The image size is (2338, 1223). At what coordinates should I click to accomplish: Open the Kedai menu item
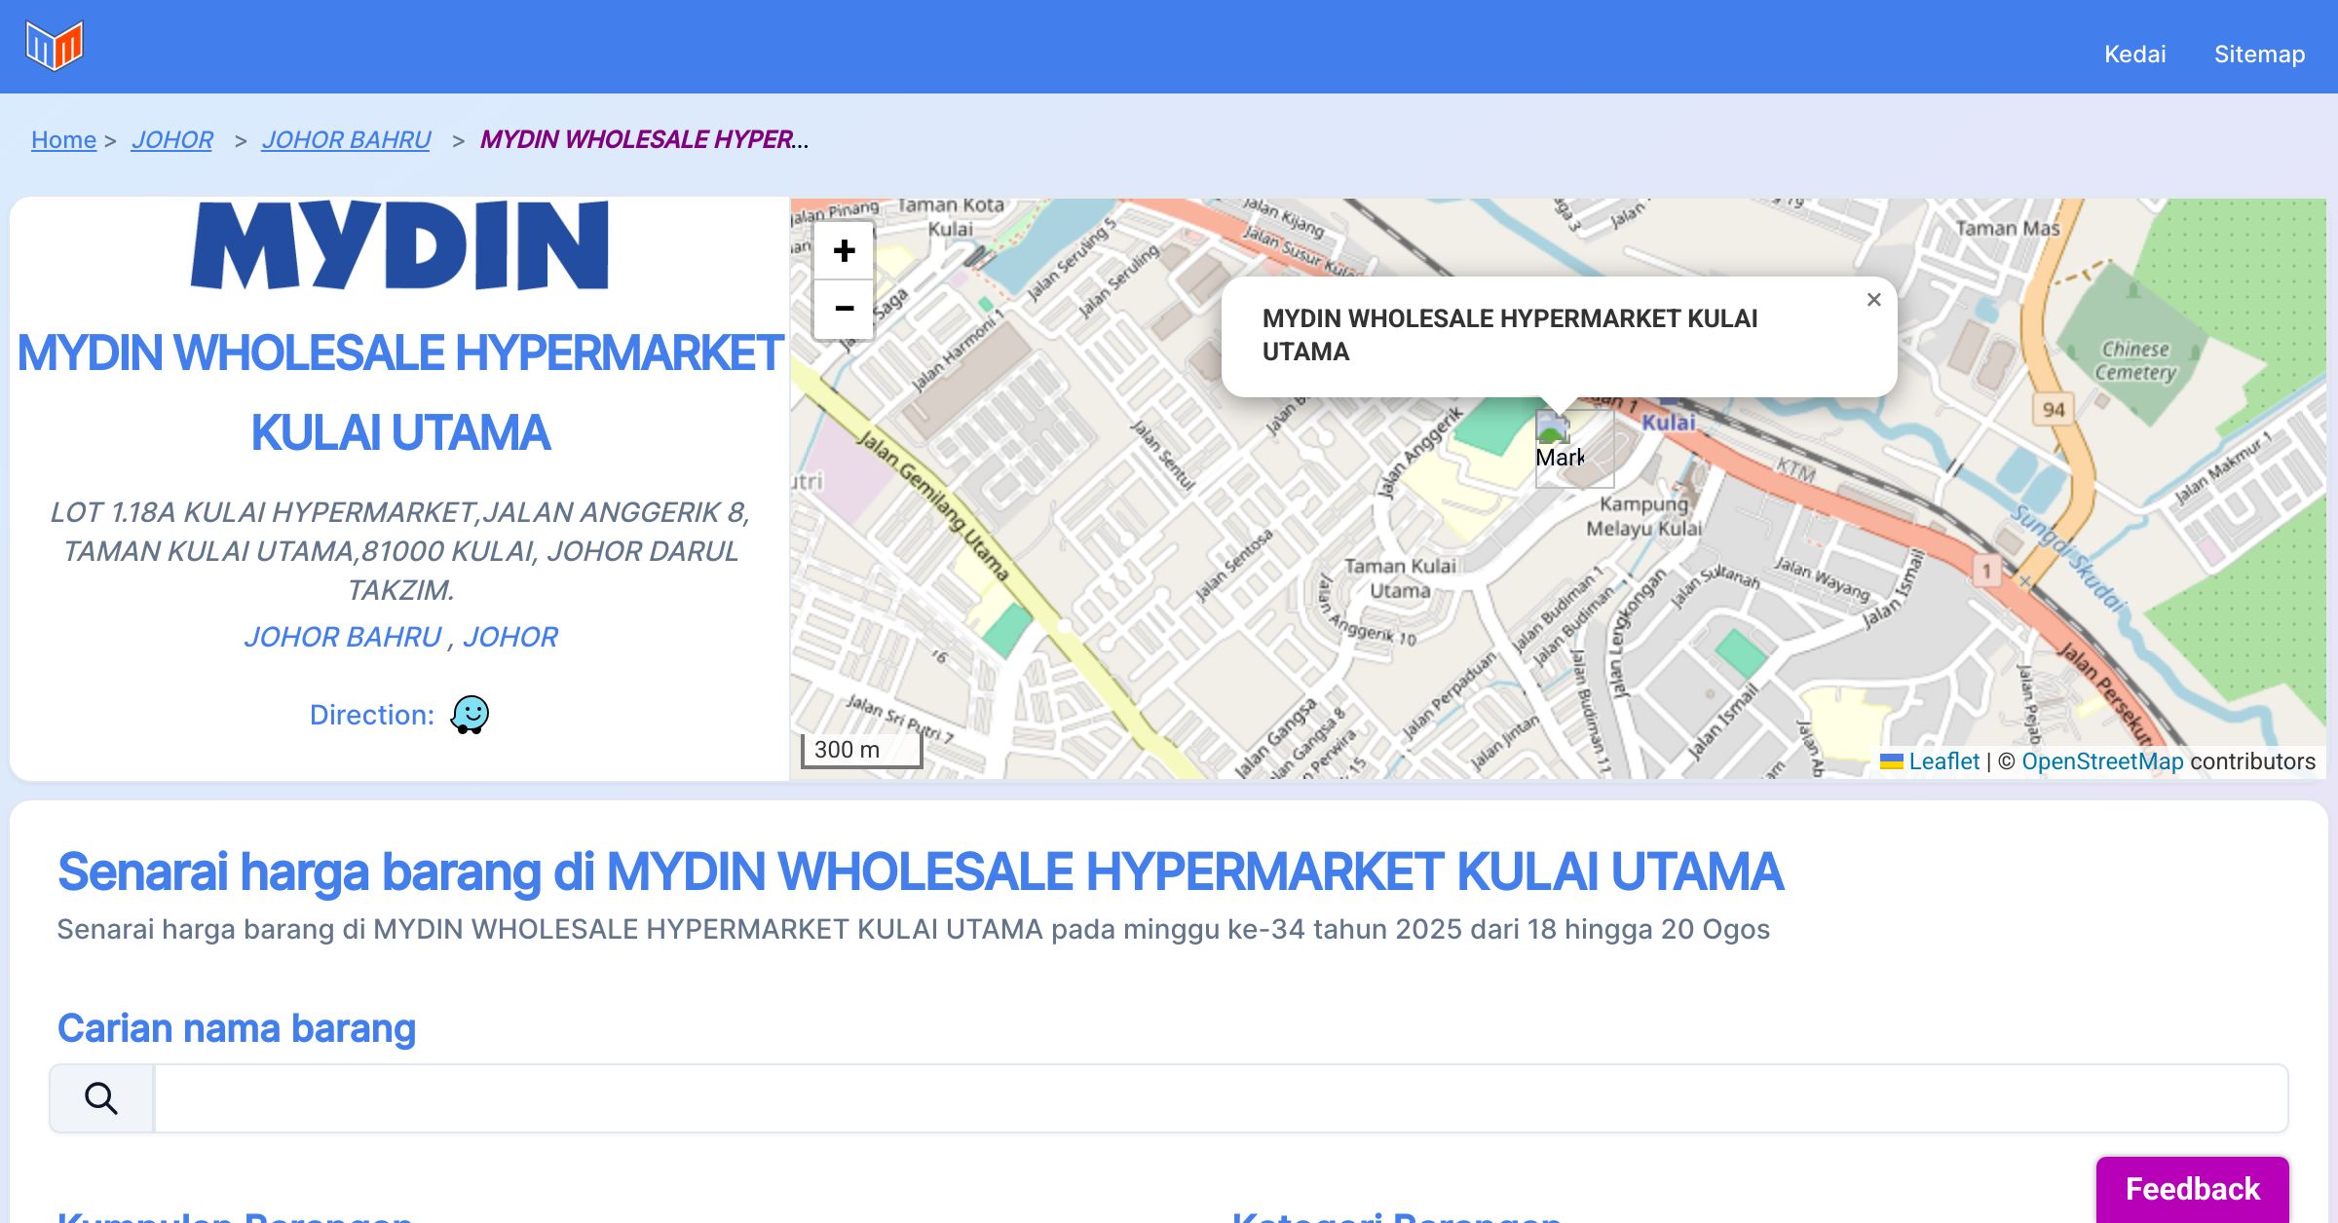pyautogui.click(x=2134, y=54)
